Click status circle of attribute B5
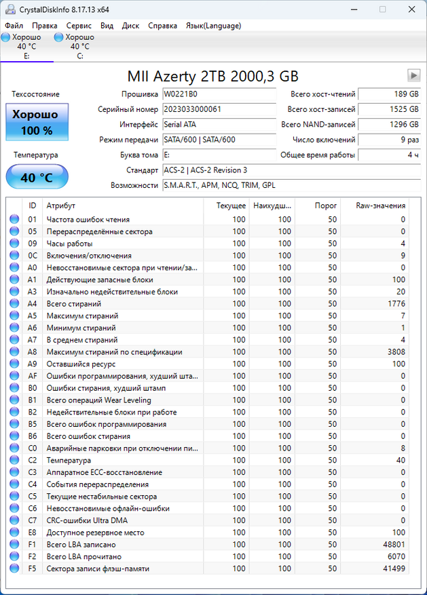The width and height of the screenshot is (427, 595). [x=14, y=424]
